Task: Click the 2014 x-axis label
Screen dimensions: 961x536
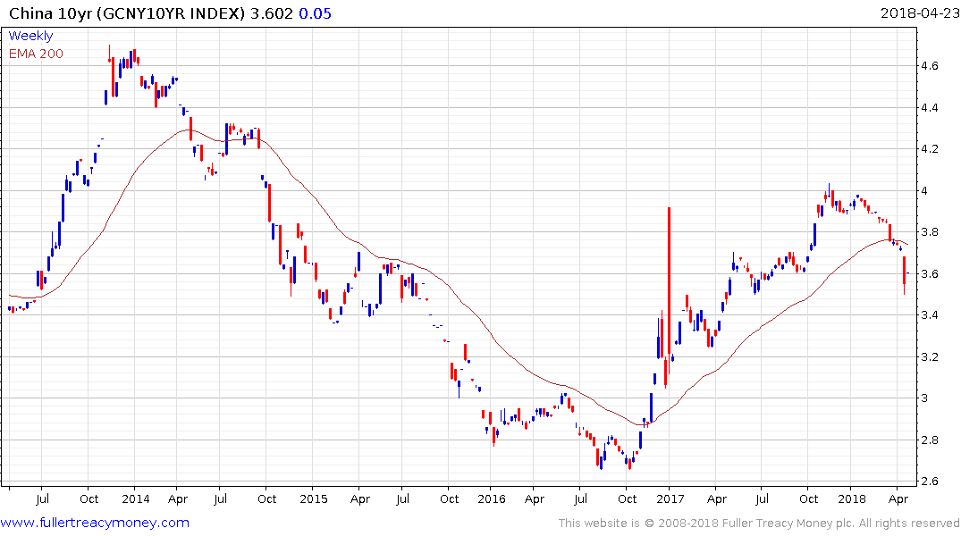Action: point(136,498)
